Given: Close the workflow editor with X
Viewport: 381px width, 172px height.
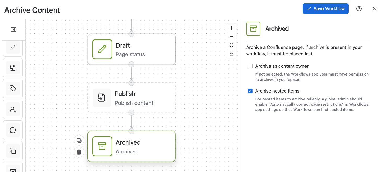Looking at the screenshot, I should point(375,9).
